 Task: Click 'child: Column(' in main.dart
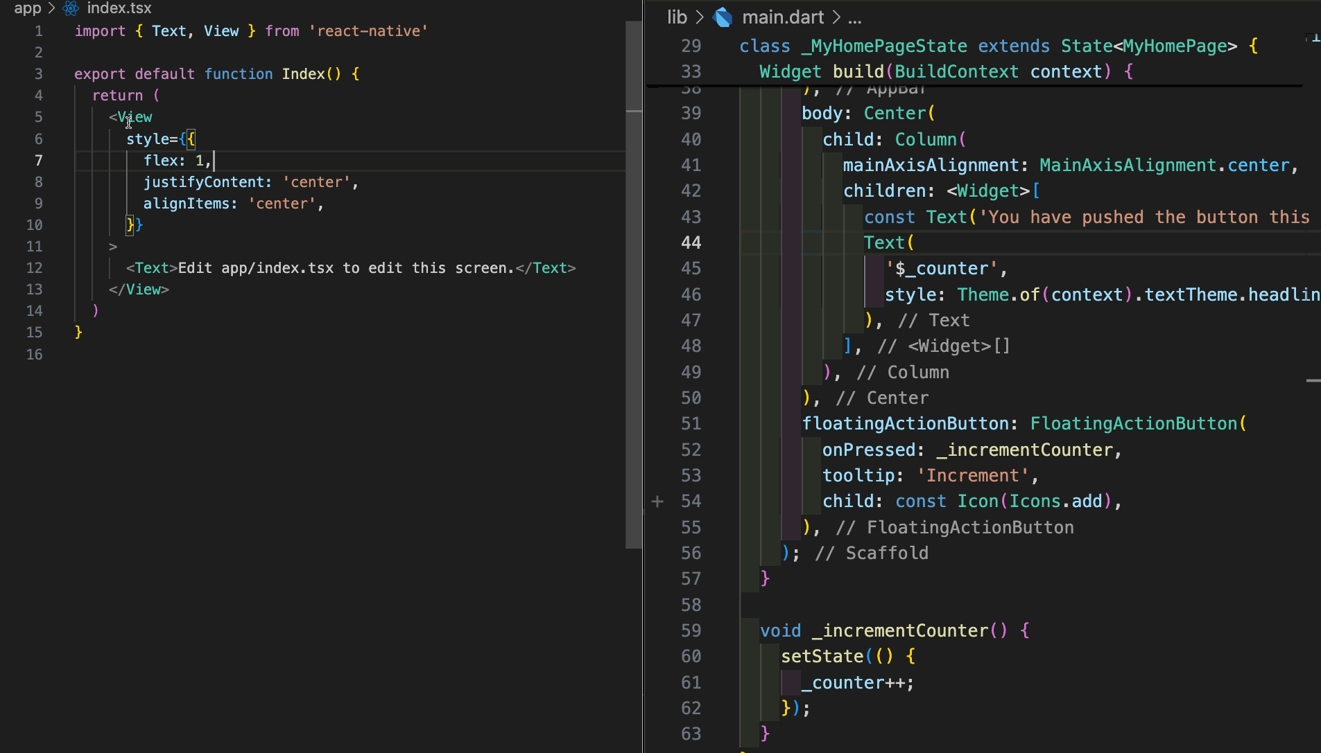click(895, 140)
